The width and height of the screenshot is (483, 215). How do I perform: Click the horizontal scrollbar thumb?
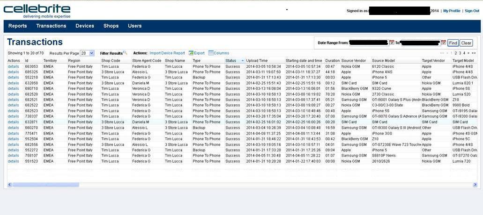coord(45,185)
